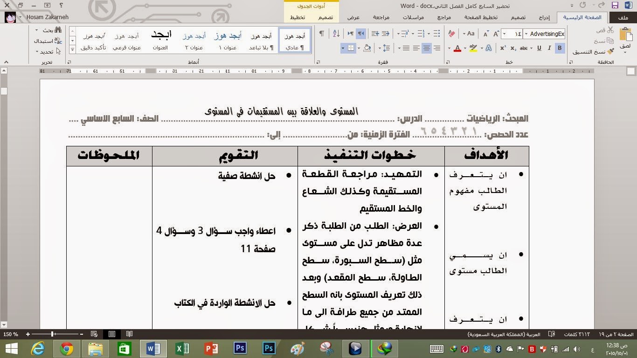Image resolution: width=637 pixels, height=358 pixels.
Task: Align the paragraph to the right
Action: point(436,48)
